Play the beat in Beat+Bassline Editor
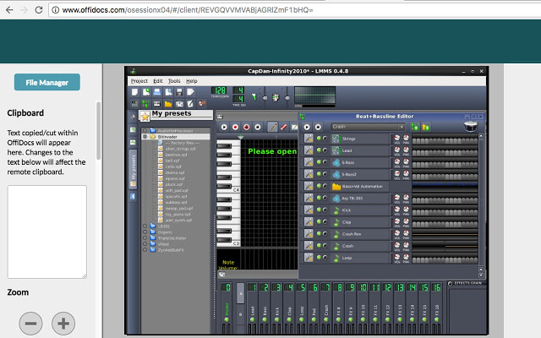Image resolution: width=541 pixels, height=338 pixels. click(307, 127)
